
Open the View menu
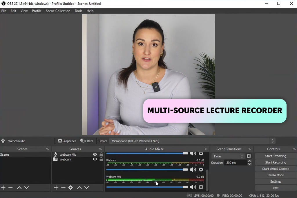coord(24,11)
